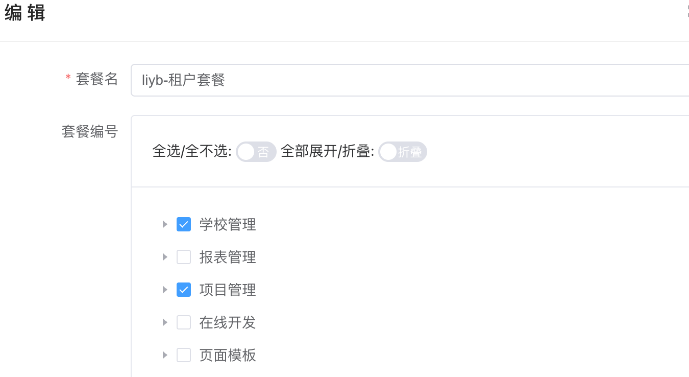Expand the 报表管理 tree node arrow
This screenshot has height=377, width=689.
(x=165, y=257)
